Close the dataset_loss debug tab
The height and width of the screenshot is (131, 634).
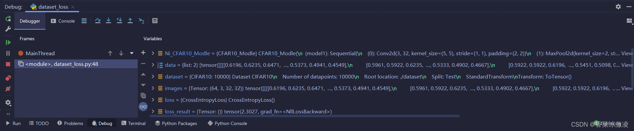(73, 7)
